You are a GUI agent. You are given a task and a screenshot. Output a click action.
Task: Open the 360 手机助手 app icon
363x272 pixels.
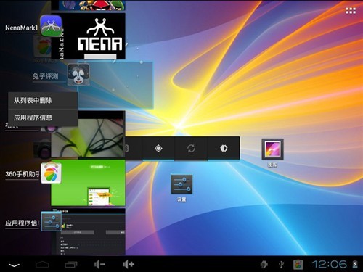pyautogui.click(x=51, y=173)
